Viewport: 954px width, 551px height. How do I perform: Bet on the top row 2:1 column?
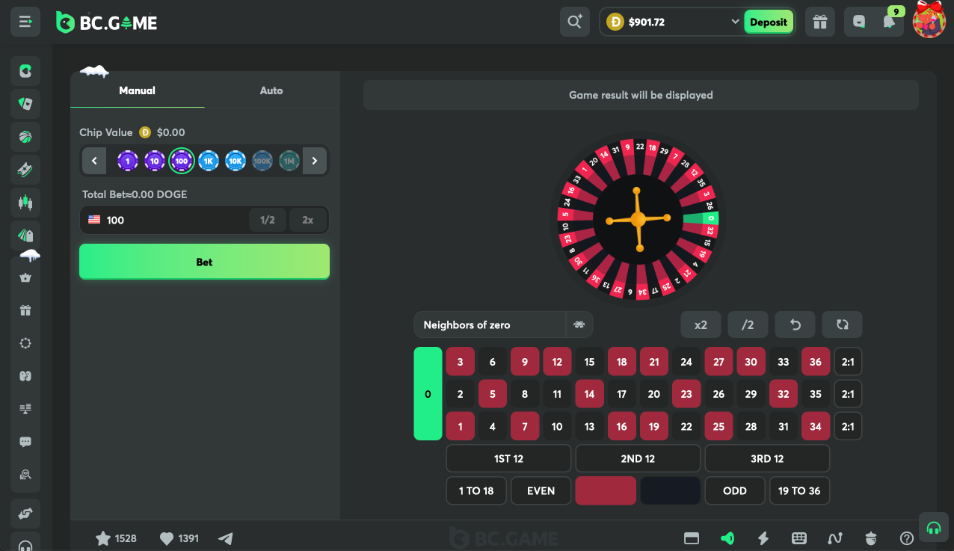(x=848, y=362)
